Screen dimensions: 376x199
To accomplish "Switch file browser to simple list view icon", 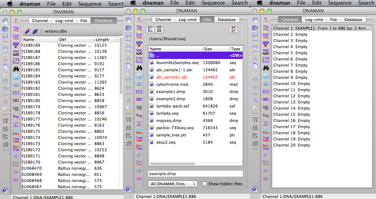I will 150,30.
